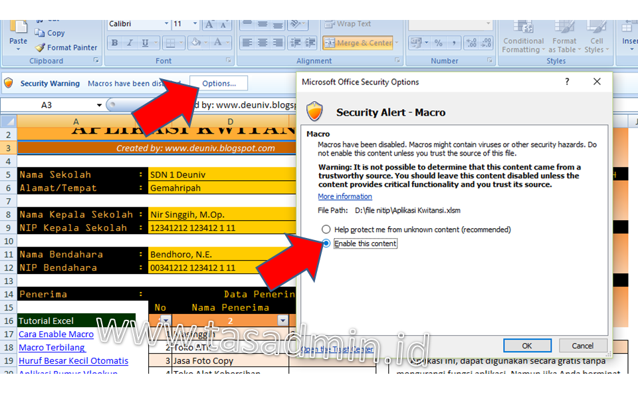
Task: Open the Font dialog launcher
Action: 229,61
